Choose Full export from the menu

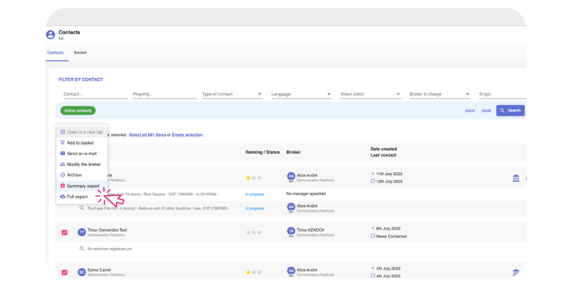pyautogui.click(x=82, y=197)
